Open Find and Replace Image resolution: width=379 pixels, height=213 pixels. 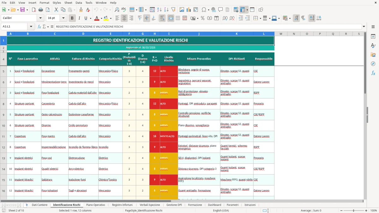click(117, 10)
